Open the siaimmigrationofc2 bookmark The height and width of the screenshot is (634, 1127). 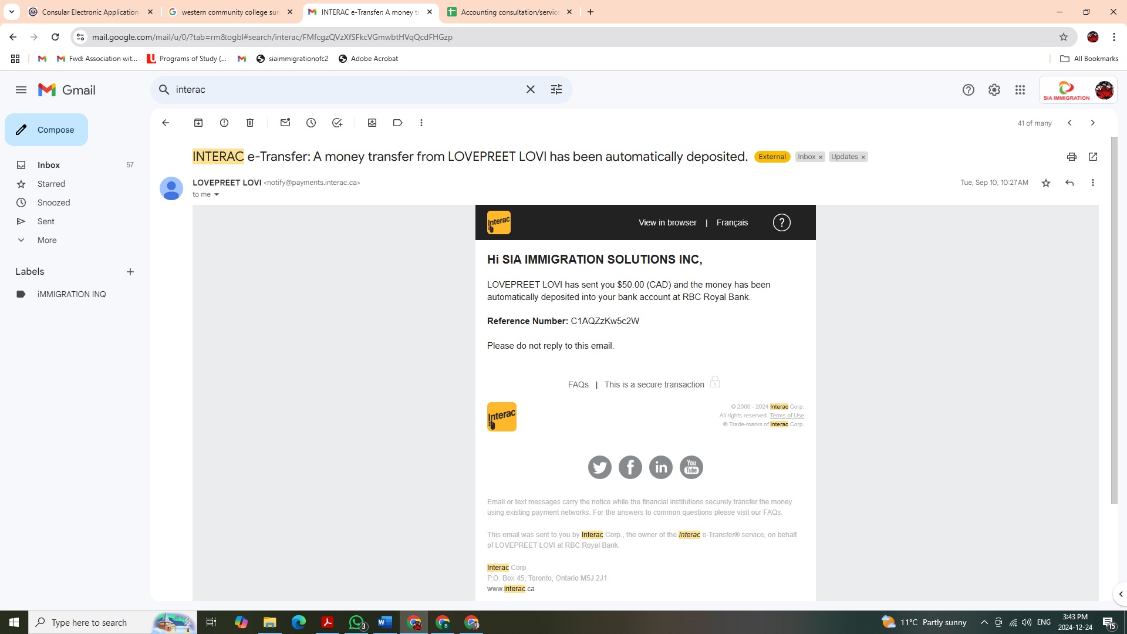292,59
